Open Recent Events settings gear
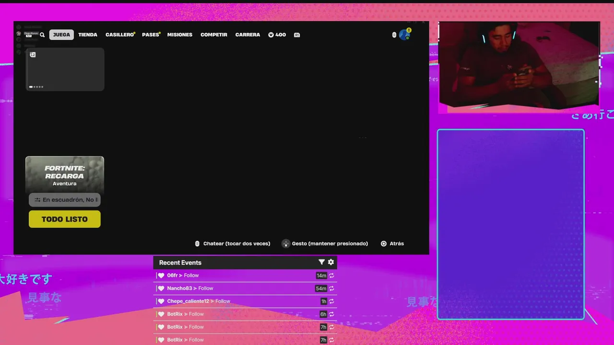The width and height of the screenshot is (614, 345). tap(331, 262)
